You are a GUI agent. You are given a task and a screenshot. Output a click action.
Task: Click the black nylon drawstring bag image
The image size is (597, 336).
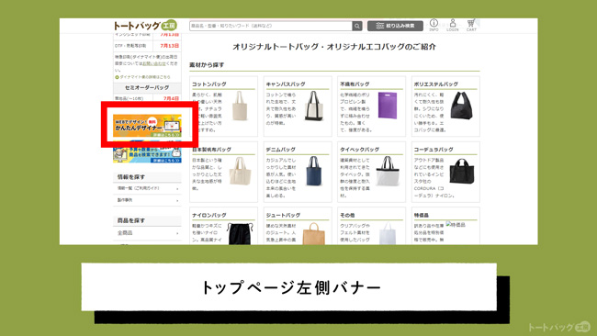click(240, 234)
